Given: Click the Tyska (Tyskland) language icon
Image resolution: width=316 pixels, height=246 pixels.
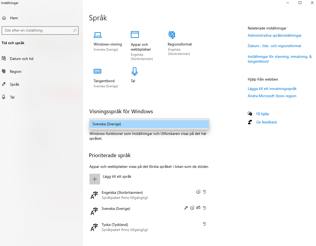Looking at the screenshot, I should coord(94,228).
